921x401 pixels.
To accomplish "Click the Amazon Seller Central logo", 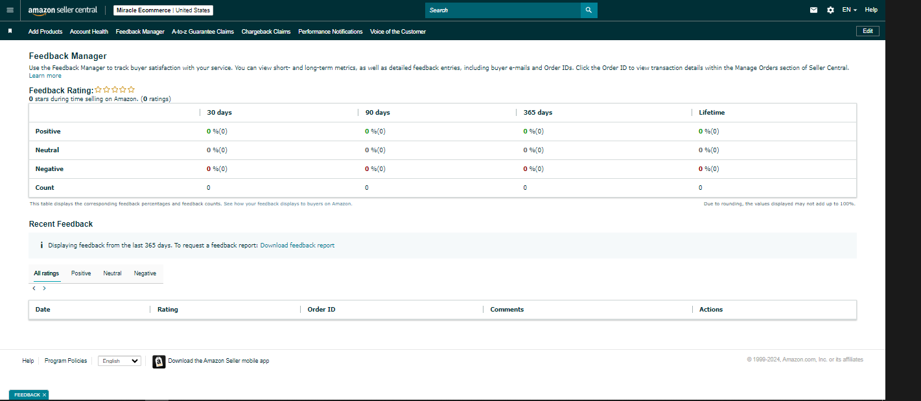I will point(63,10).
